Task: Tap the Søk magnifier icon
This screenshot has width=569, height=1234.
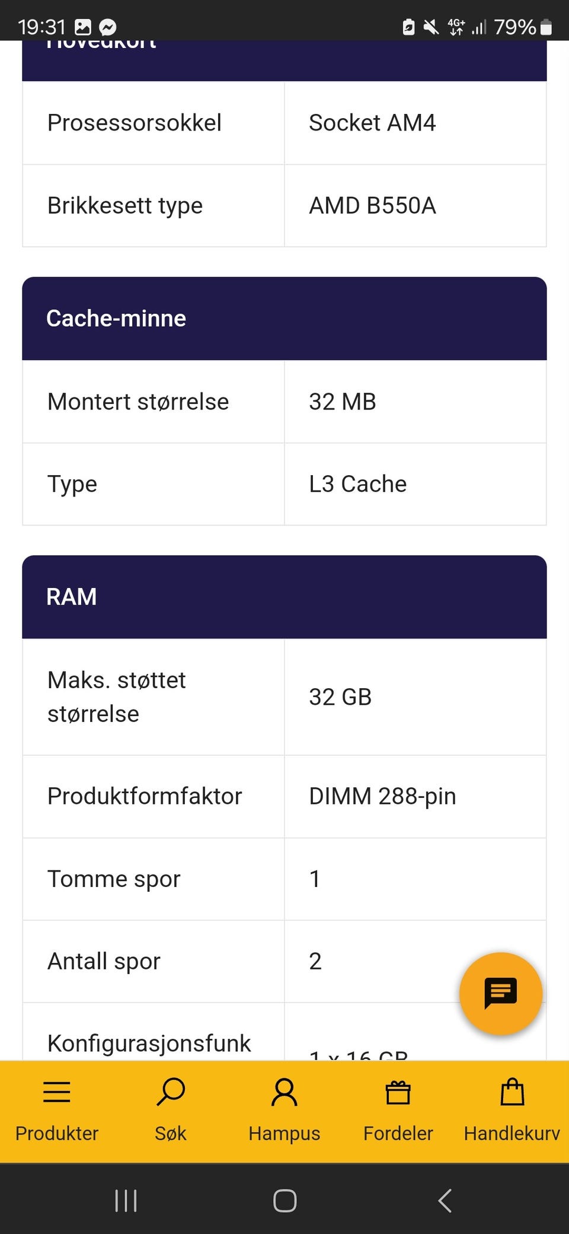Action: pos(171,1092)
